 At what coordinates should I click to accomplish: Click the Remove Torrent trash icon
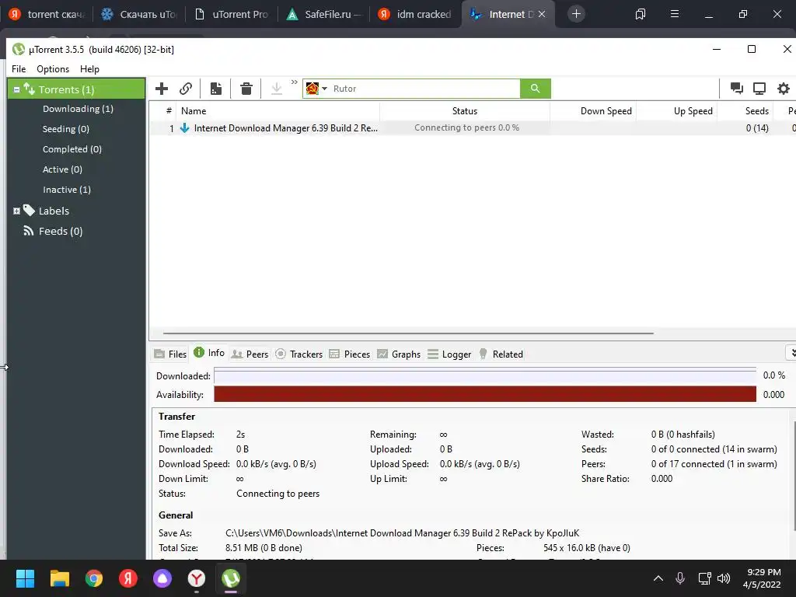pyautogui.click(x=246, y=89)
